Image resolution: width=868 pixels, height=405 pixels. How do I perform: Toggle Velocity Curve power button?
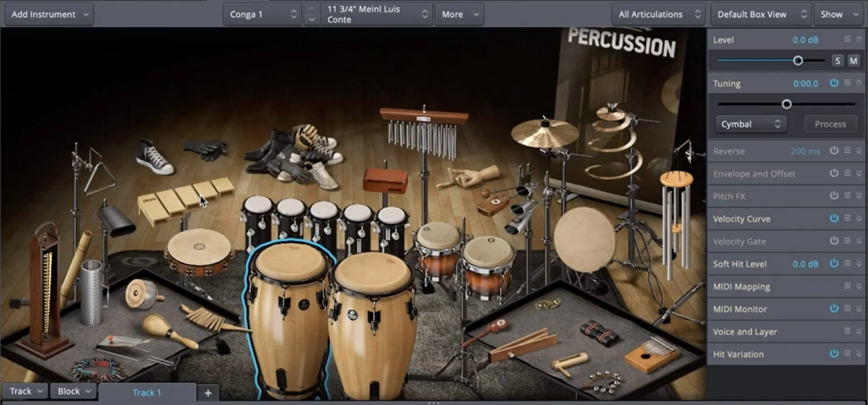pyautogui.click(x=834, y=218)
